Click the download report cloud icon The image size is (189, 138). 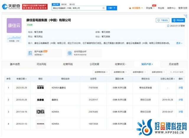point(159,20)
